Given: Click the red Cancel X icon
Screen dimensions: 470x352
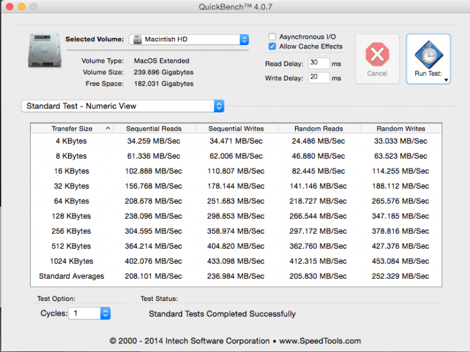Looking at the screenshot, I should pos(377,54).
